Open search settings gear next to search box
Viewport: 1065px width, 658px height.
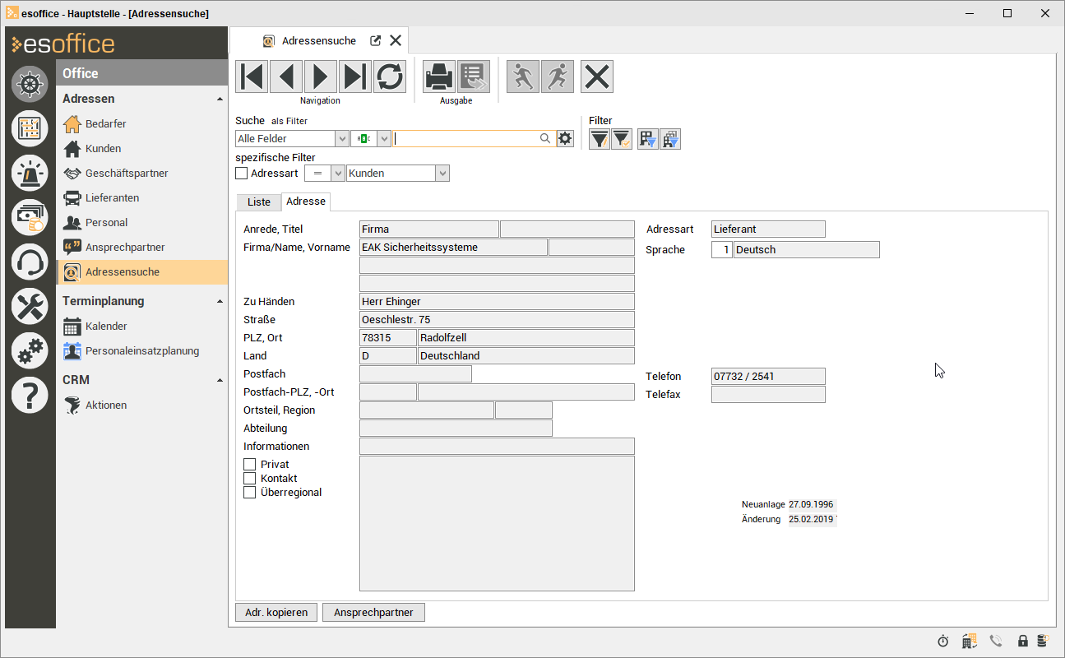565,139
